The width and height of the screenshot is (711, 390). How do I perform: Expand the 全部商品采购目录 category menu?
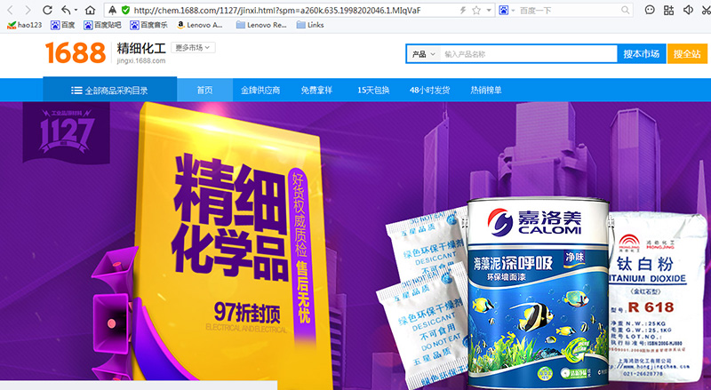coord(109,90)
